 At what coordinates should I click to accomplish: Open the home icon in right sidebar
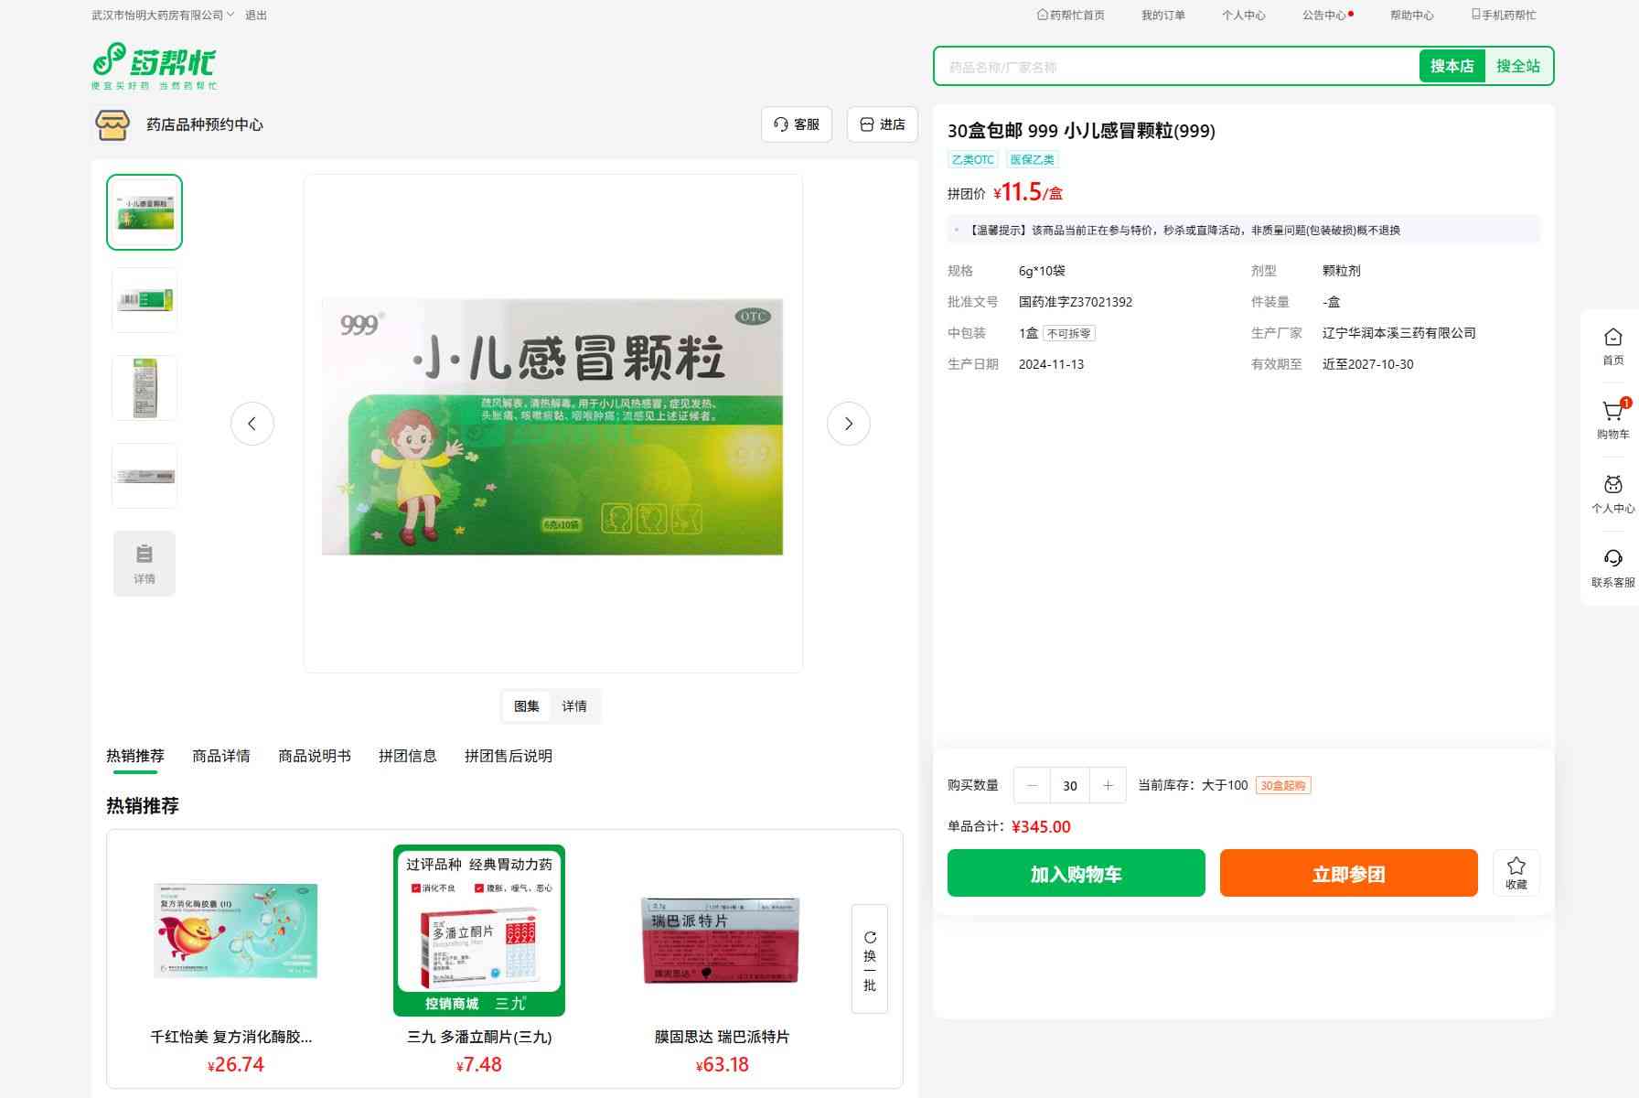1612,339
